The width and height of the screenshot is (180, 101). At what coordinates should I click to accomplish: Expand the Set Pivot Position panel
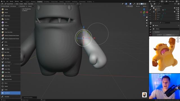click(29, 98)
